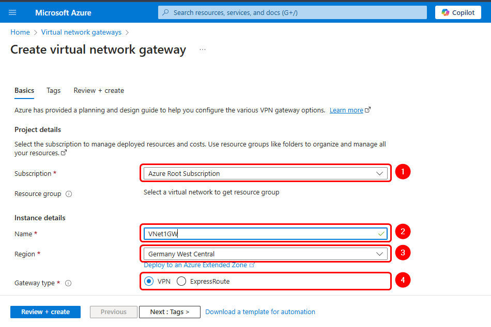Click the Extended Zone external link icon

252,265
